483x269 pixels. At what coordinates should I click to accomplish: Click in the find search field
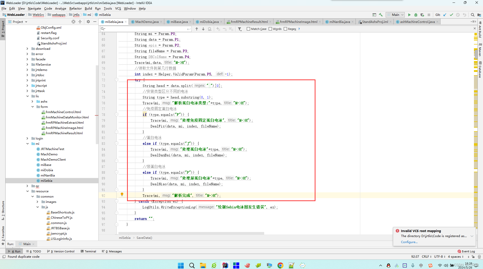point(146,29)
